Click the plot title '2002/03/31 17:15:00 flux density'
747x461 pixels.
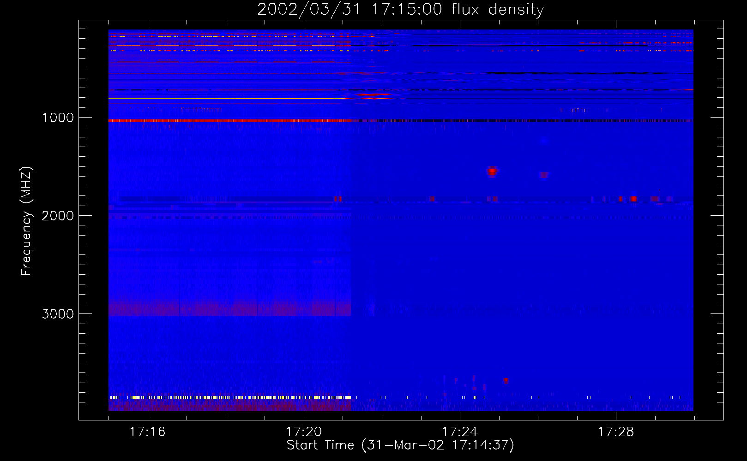pyautogui.click(x=400, y=9)
